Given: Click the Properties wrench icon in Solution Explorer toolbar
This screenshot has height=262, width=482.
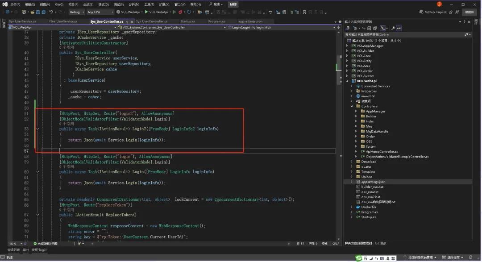Looking at the screenshot, I should click(393, 28).
